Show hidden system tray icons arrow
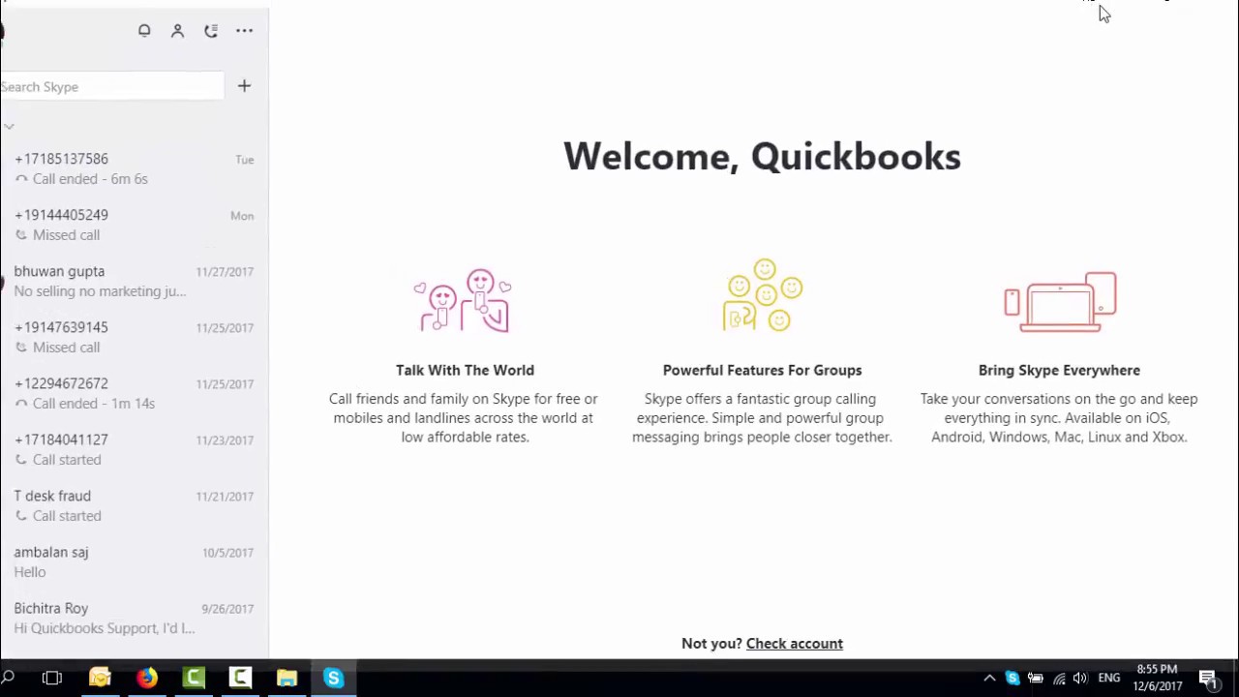1239x697 pixels. [989, 679]
